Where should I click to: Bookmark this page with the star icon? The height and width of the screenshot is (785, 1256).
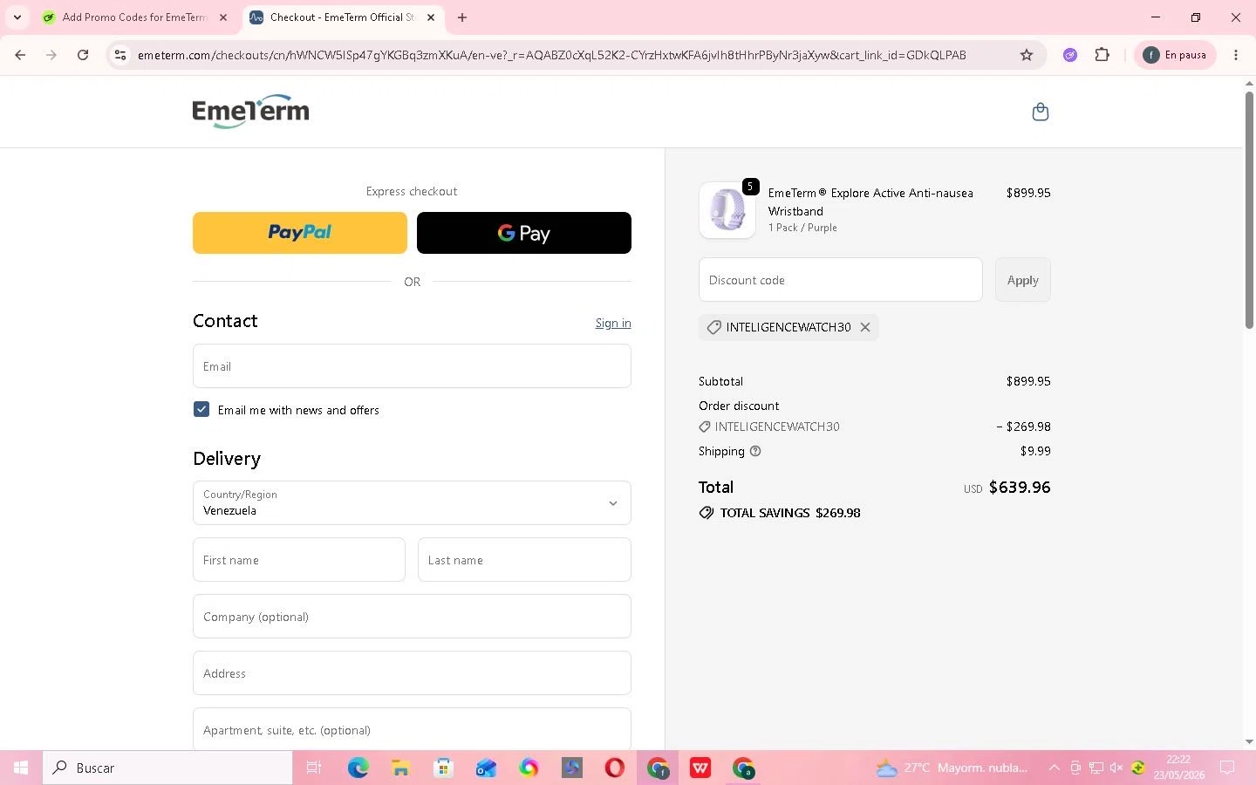click(1027, 55)
